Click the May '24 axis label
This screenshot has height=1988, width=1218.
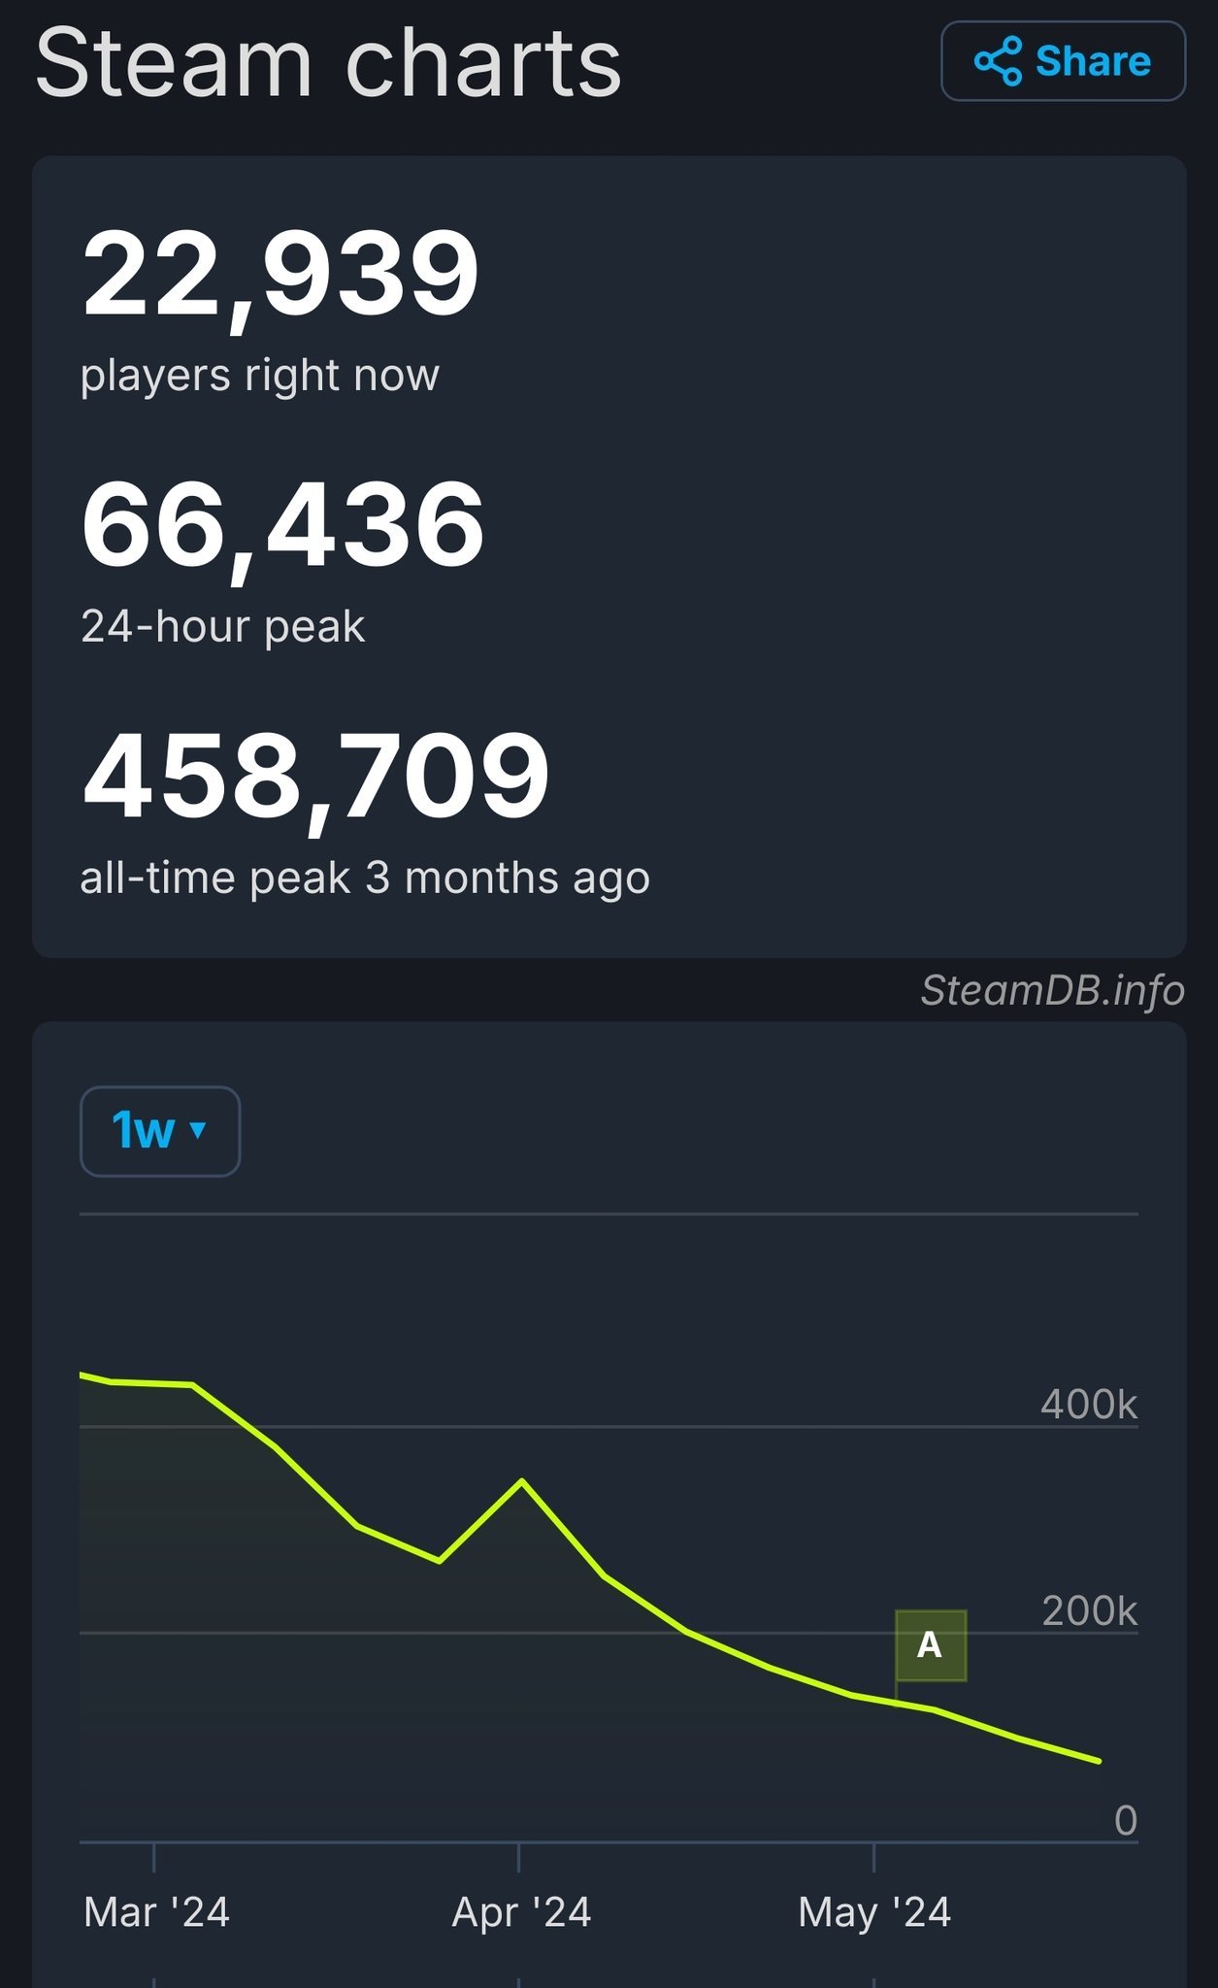(x=873, y=1912)
